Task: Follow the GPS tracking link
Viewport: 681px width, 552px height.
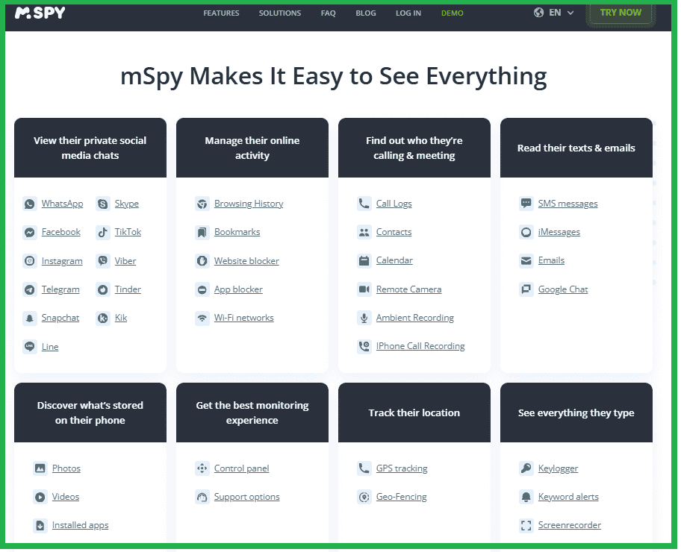Action: [x=402, y=468]
